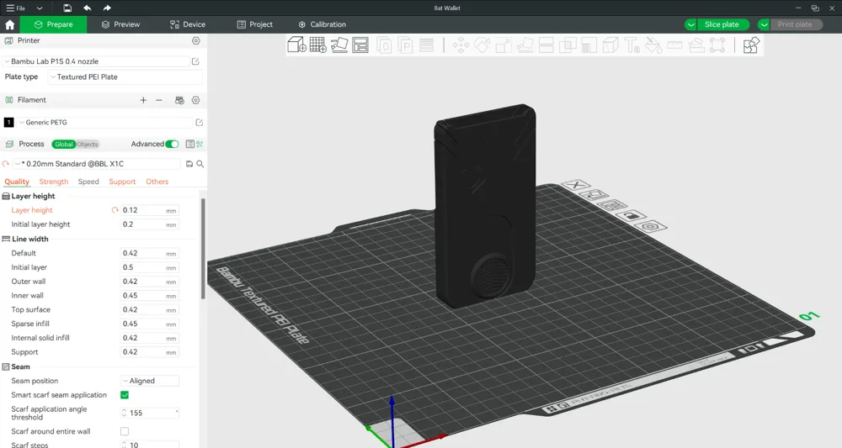Click the Home icon in top bar
Image resolution: width=842 pixels, height=448 pixels.
[x=9, y=24]
